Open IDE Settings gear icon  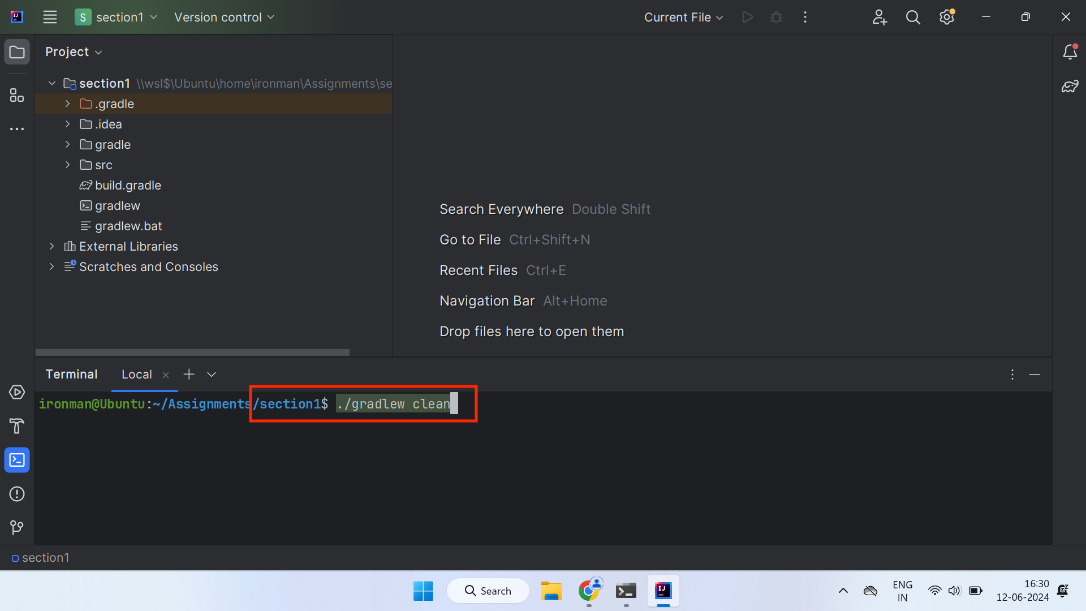[x=947, y=17]
